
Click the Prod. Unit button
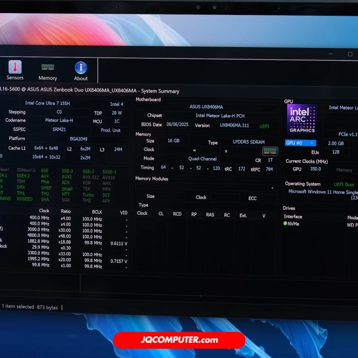coord(111,130)
